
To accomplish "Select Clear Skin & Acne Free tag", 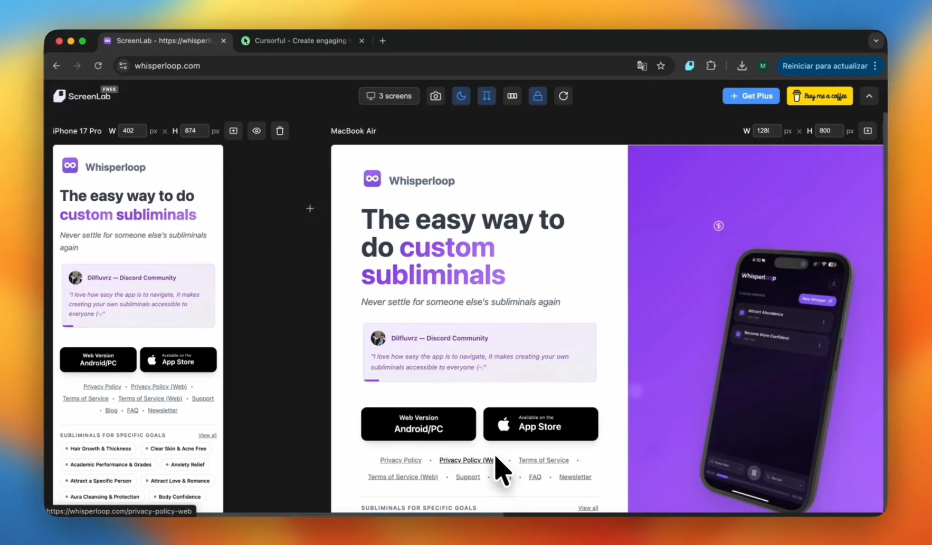I will pyautogui.click(x=176, y=449).
